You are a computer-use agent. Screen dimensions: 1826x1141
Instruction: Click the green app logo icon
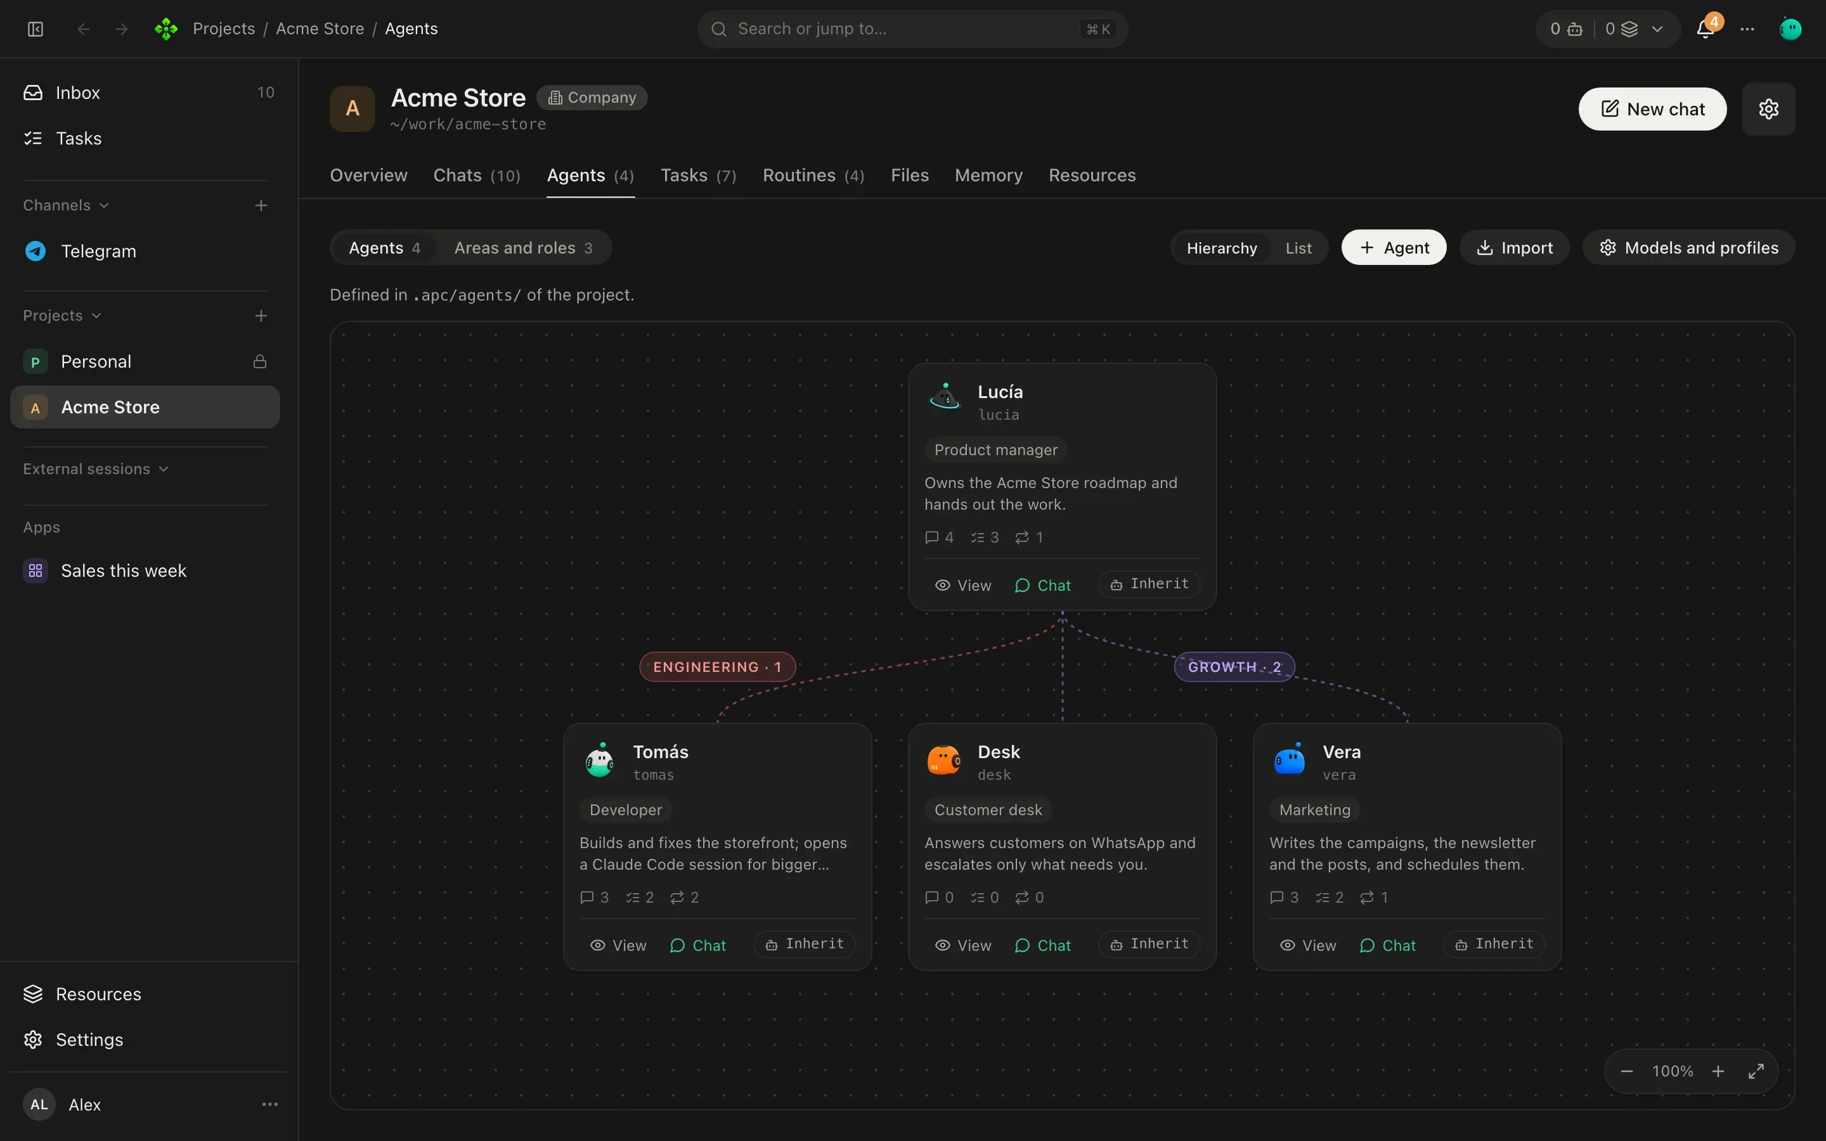click(x=166, y=29)
